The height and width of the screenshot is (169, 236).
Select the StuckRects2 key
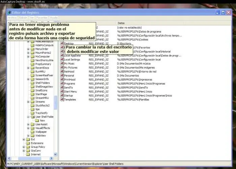(x=42, y=105)
